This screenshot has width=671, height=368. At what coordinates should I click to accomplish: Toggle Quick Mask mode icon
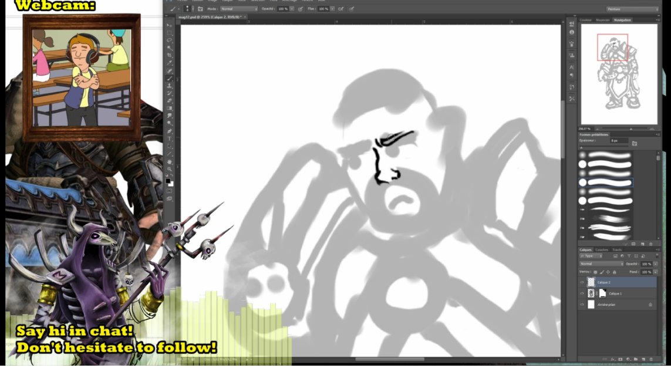click(169, 190)
